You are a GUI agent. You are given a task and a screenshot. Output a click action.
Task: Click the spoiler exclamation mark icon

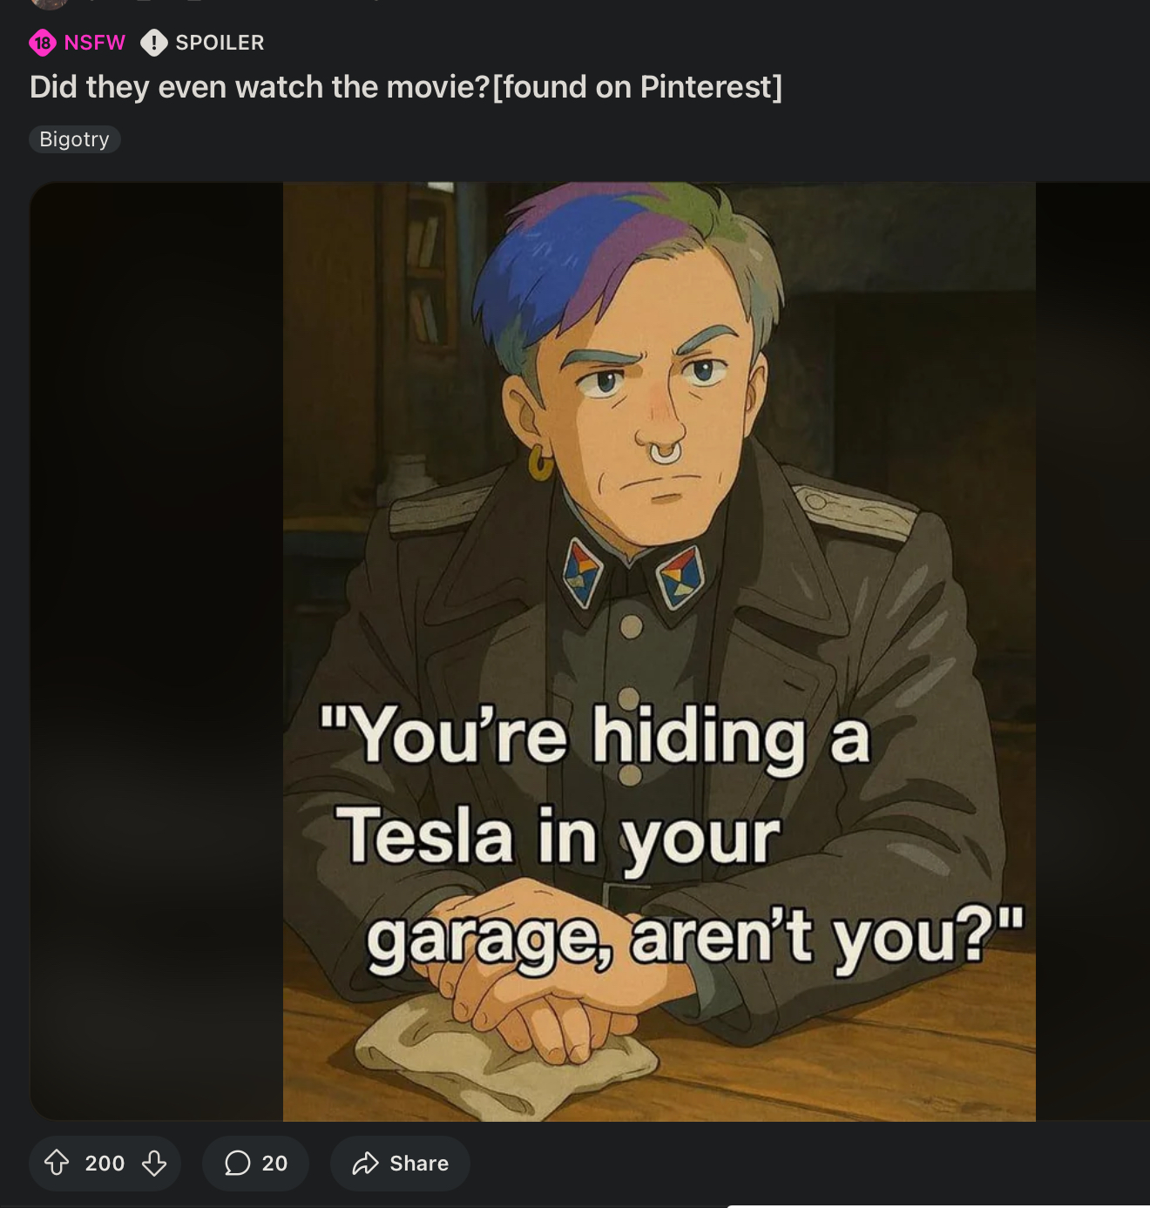coord(154,43)
